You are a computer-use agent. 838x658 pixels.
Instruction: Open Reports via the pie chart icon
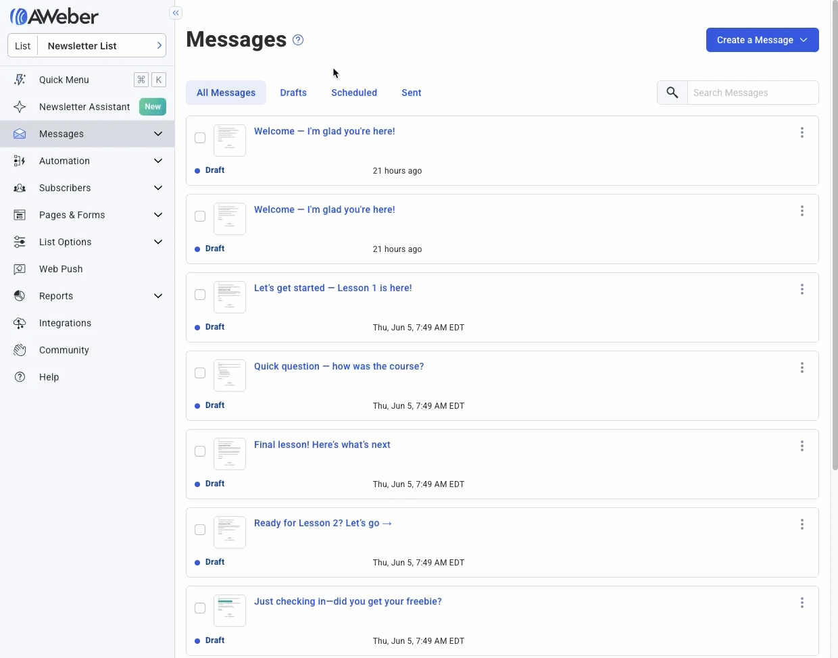coord(20,296)
